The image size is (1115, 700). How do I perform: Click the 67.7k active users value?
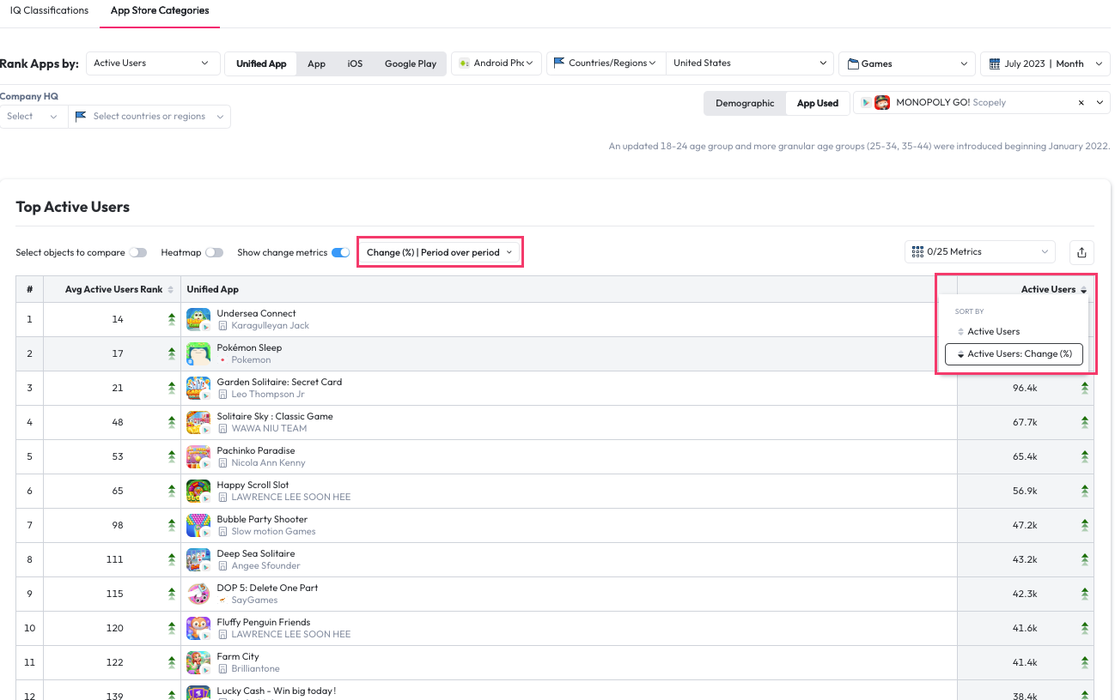point(1025,422)
